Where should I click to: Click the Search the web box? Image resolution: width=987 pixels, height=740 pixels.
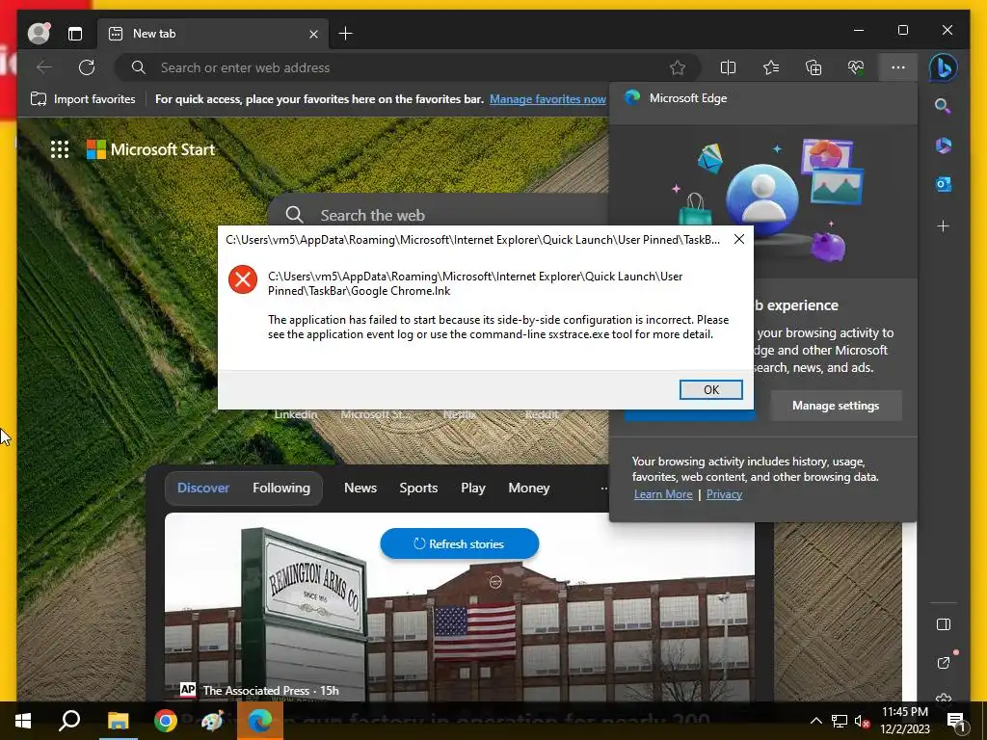(x=440, y=215)
